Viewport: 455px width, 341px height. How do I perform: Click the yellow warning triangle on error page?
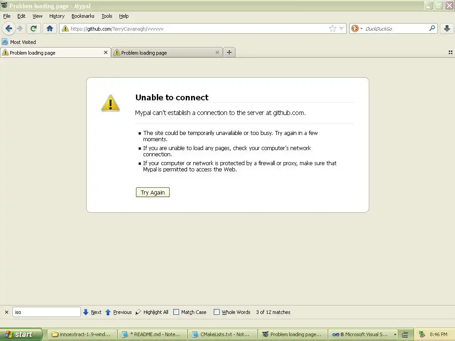coord(111,103)
